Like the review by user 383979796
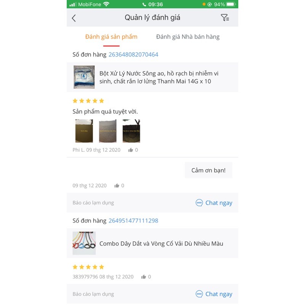 tap(144, 277)
